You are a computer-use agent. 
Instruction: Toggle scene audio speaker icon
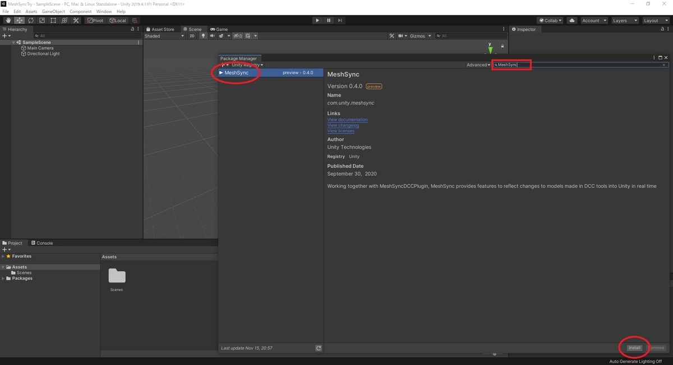(212, 36)
